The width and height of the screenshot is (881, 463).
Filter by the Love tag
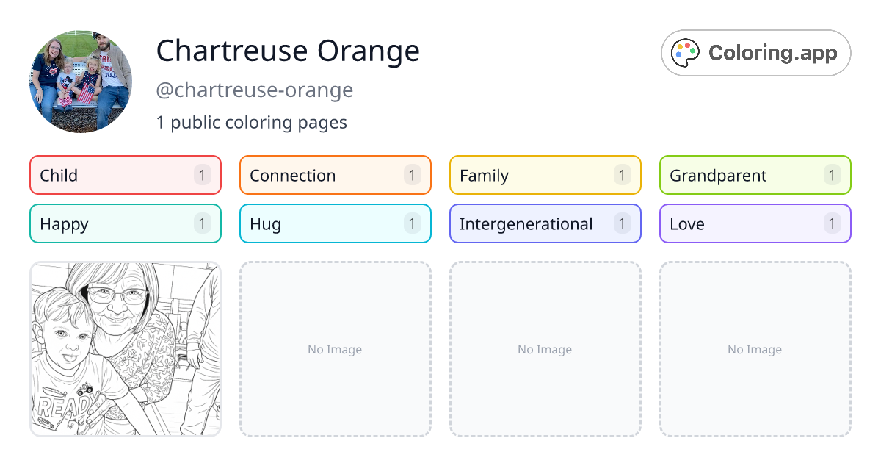tap(755, 223)
